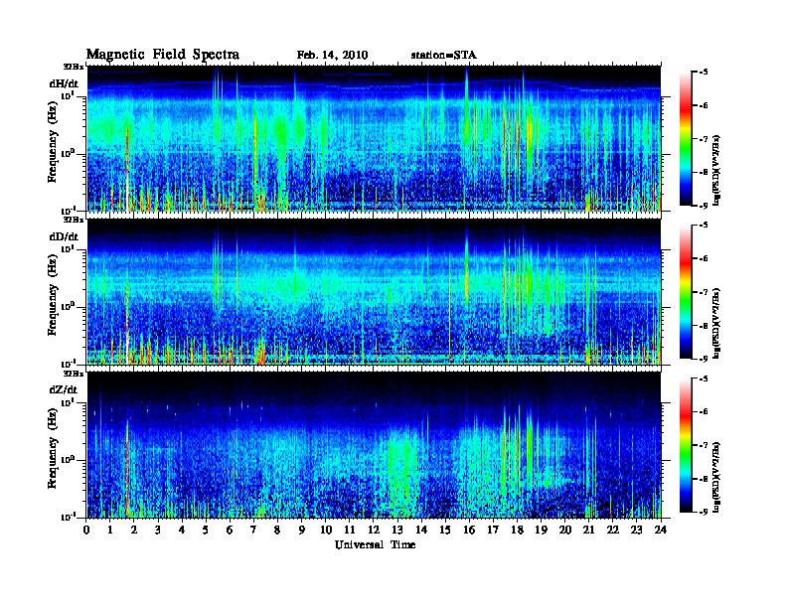Click hour label "13" on time axis
787x608 pixels.
[397, 530]
